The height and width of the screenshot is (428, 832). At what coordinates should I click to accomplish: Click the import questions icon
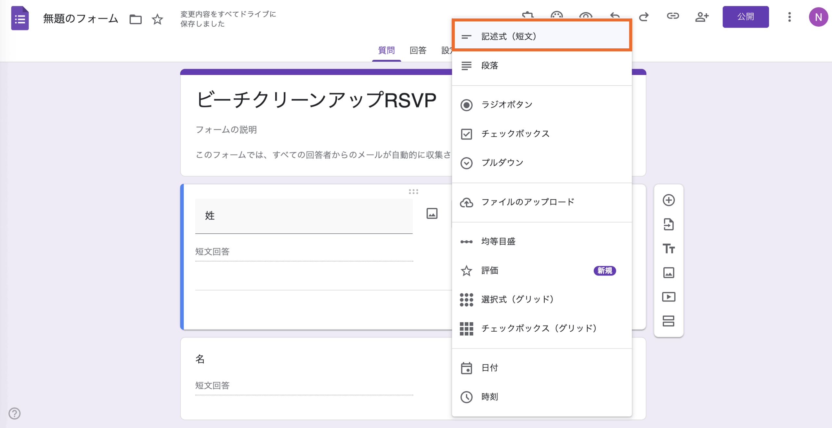669,224
